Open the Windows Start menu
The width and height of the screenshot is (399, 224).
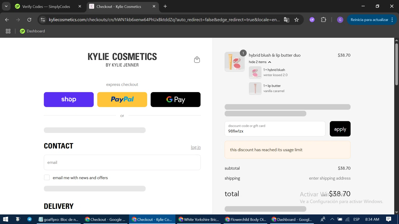[6, 219]
